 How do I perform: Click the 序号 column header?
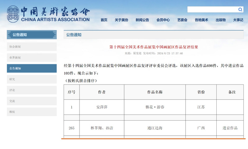click(71, 92)
